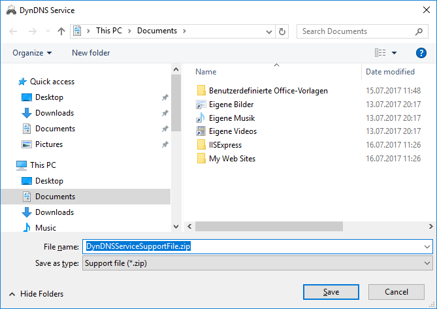Screen dimensions: 437x309
Task: Cancel the save dialog
Action: [x=397, y=292]
